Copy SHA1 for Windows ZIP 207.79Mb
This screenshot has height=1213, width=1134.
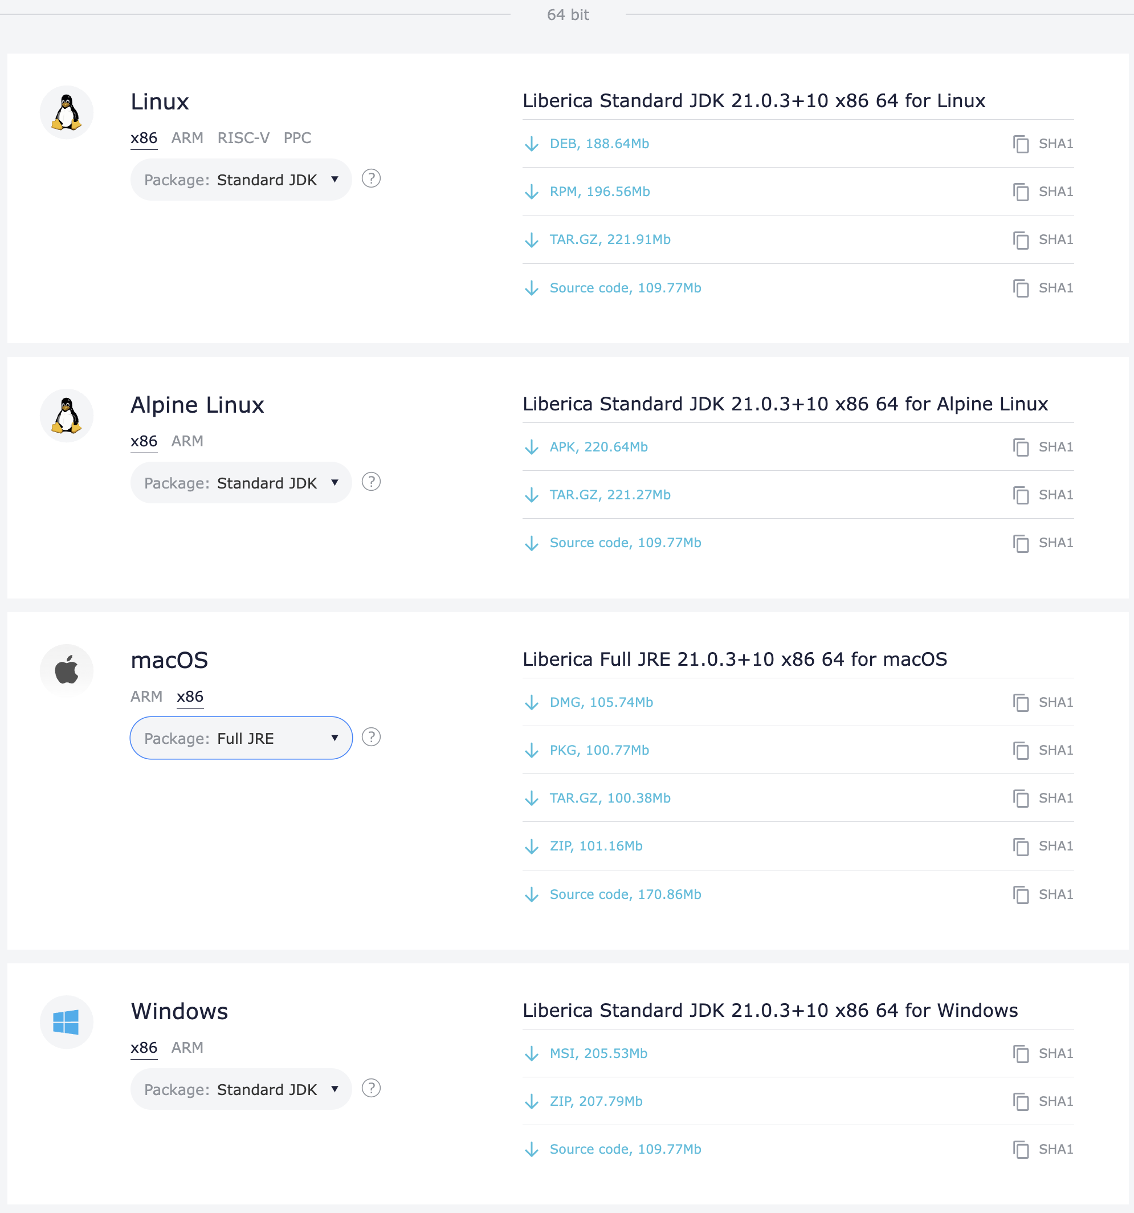click(1042, 1101)
